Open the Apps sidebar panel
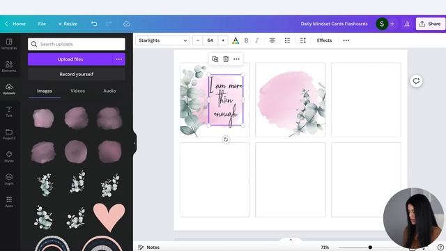This screenshot has width=446, height=251. (x=9, y=201)
